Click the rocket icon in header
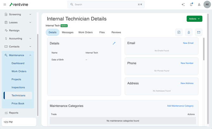Viewport: 212px width, 129px height. click(x=199, y=4)
